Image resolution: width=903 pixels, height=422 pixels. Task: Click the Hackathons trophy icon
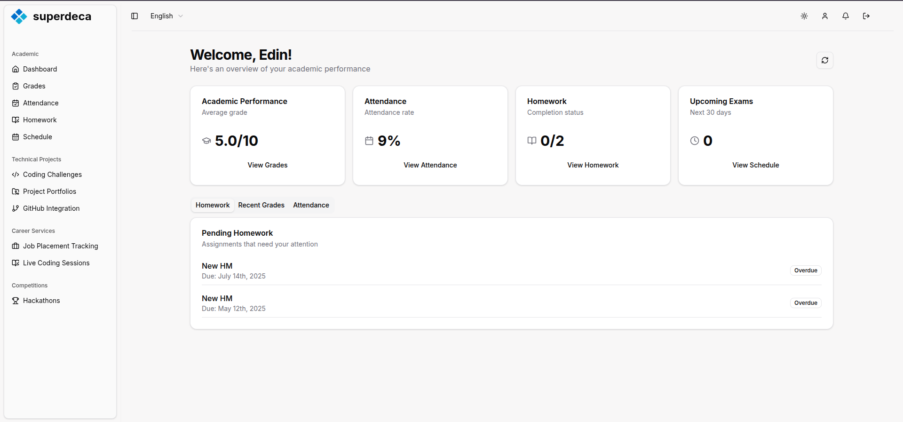click(x=16, y=301)
